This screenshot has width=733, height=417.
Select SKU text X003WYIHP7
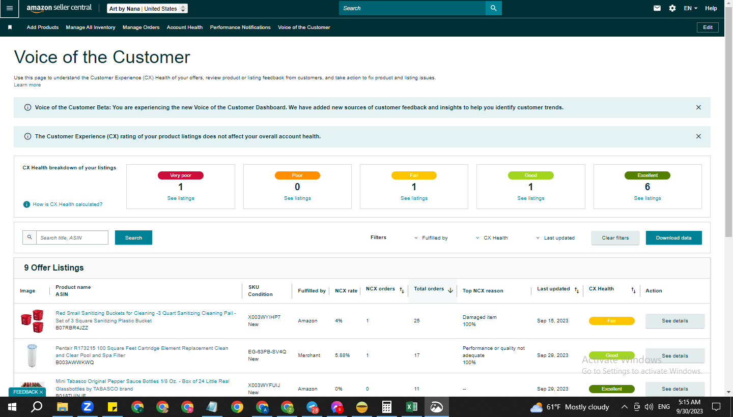264,317
